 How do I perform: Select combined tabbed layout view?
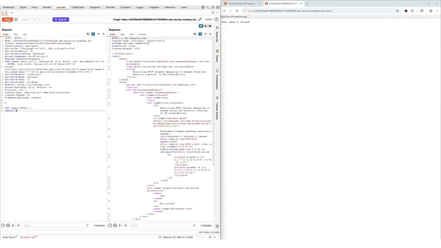(x=210, y=26)
